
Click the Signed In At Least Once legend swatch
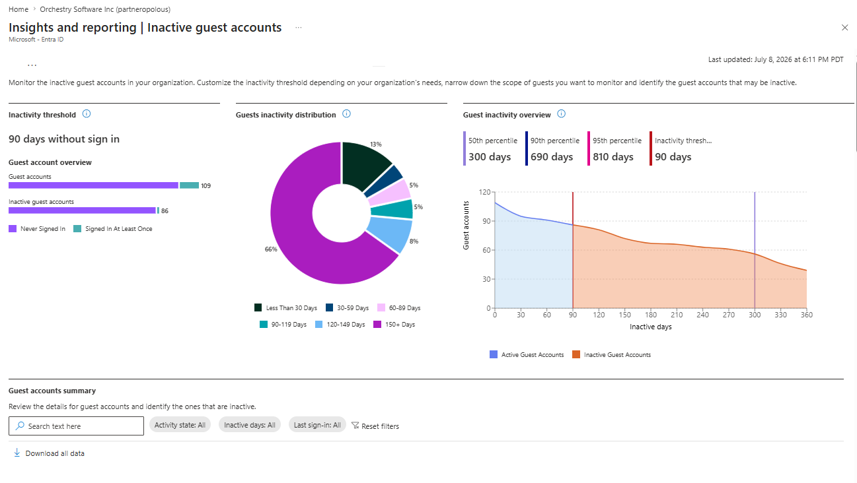(77, 229)
